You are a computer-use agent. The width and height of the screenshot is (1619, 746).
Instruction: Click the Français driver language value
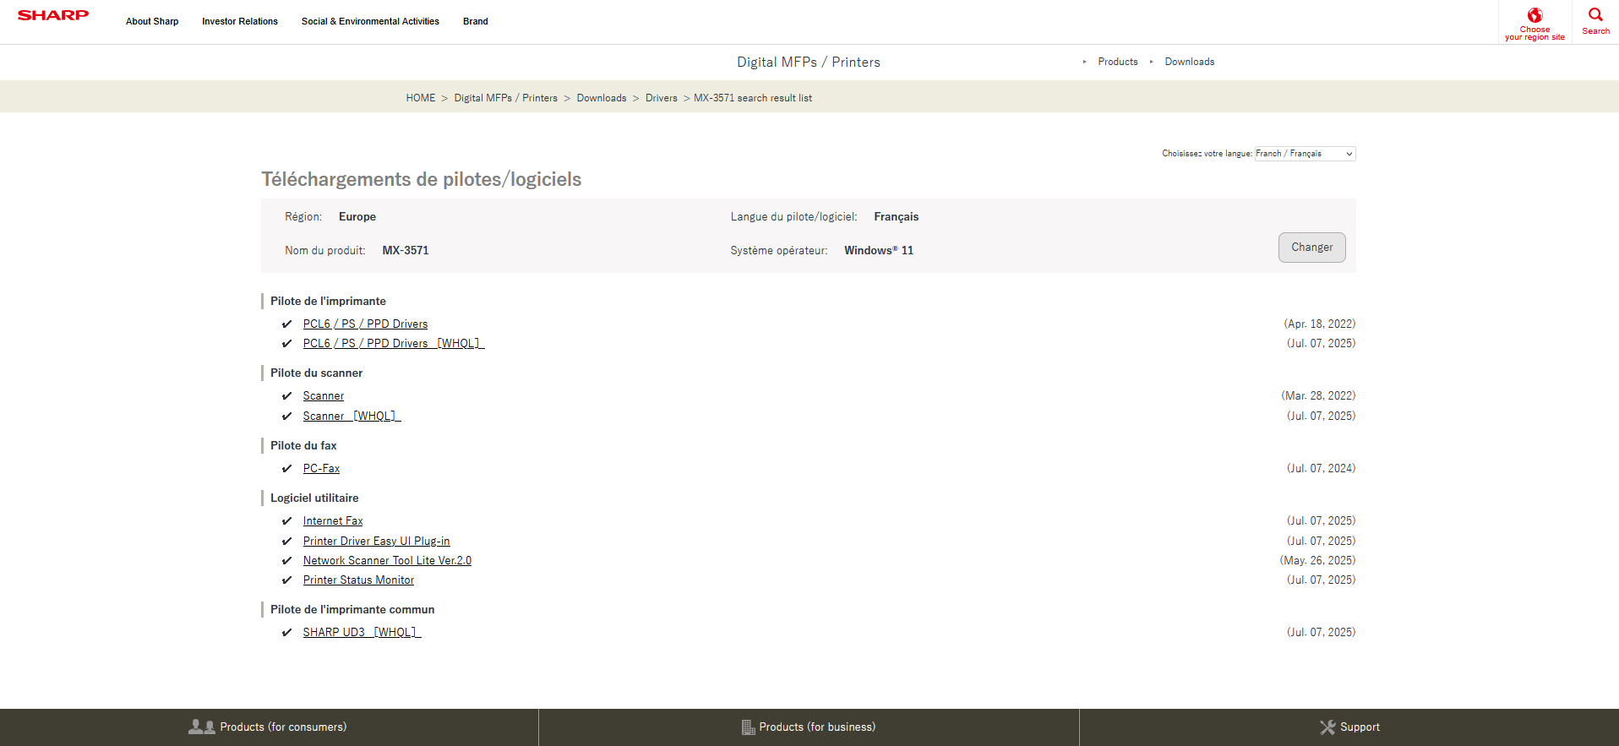tap(897, 216)
